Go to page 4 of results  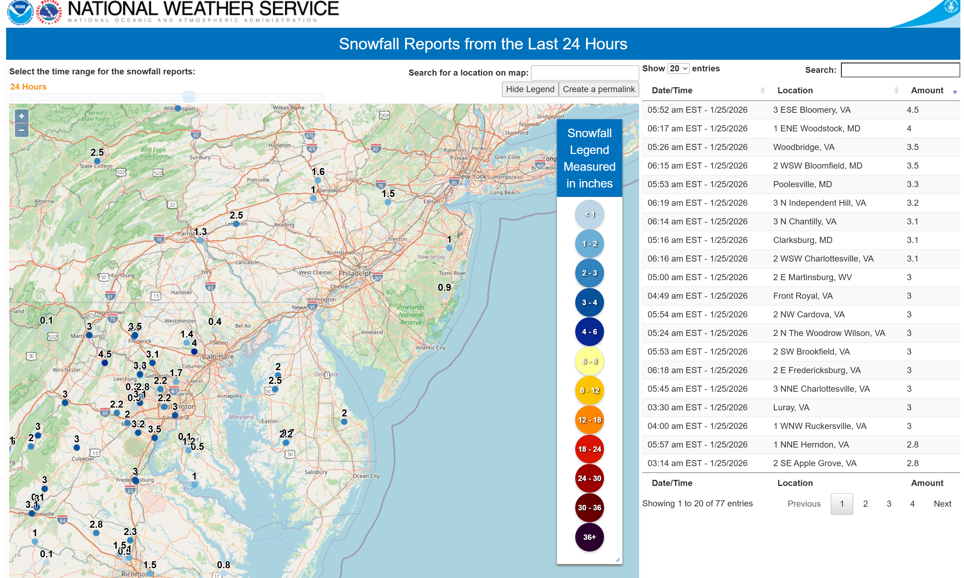tap(912, 504)
